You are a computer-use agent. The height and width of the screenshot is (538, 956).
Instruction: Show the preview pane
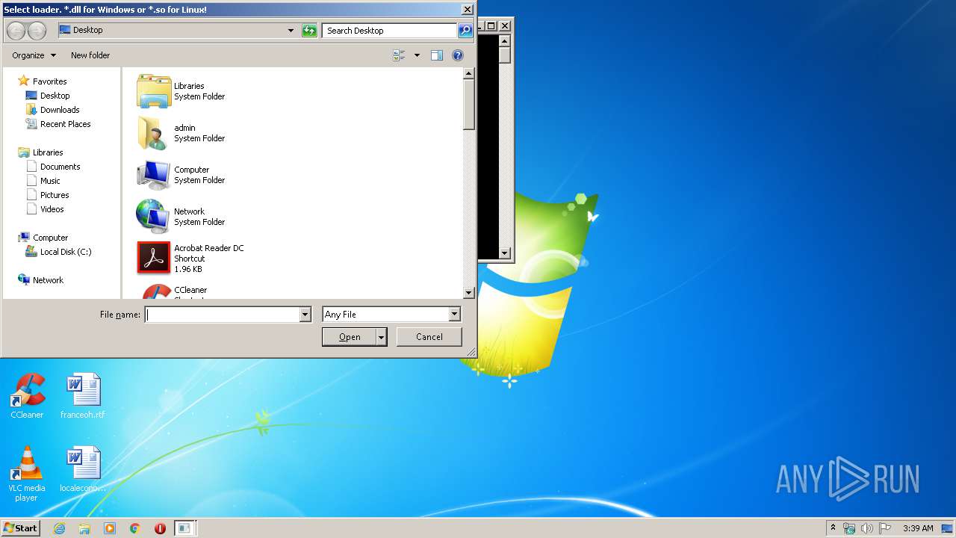pos(437,55)
